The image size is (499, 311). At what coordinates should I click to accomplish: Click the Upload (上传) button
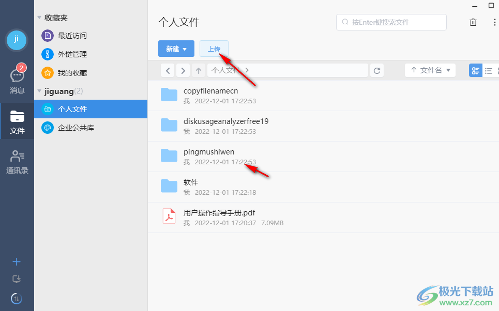(x=214, y=49)
